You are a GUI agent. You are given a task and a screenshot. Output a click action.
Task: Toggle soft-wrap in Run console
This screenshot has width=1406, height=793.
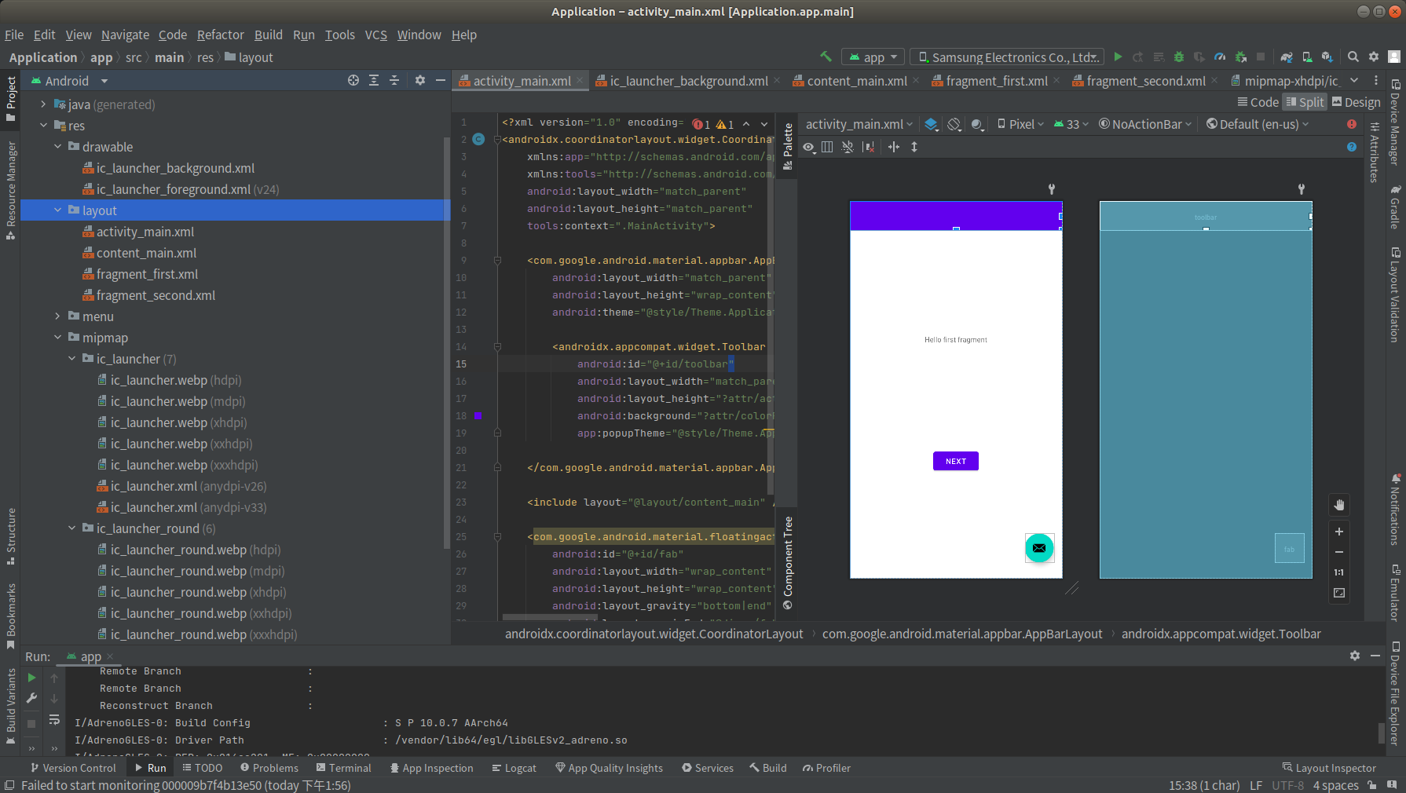point(54,719)
